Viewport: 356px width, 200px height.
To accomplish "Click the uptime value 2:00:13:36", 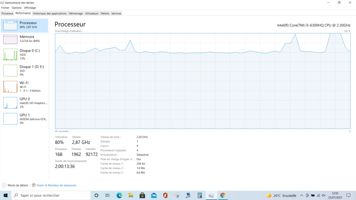I will [65, 166].
